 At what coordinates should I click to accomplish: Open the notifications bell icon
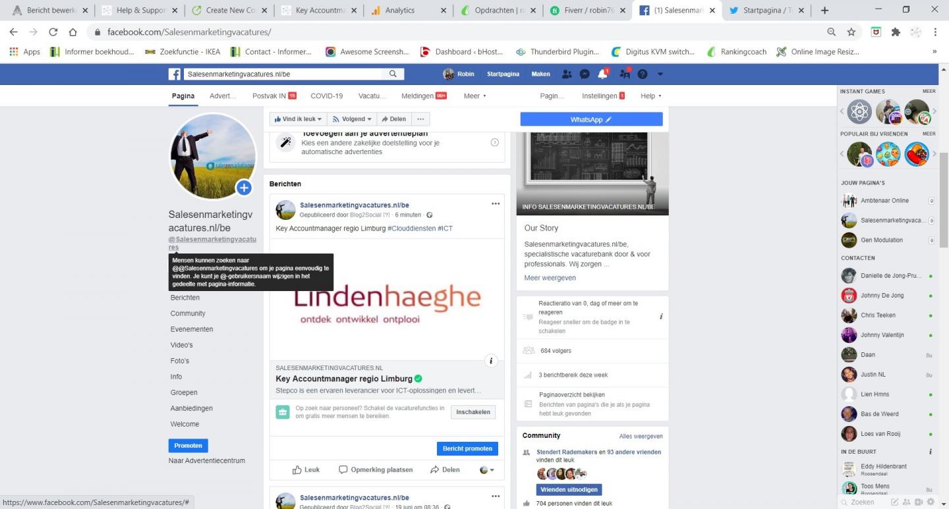point(602,74)
